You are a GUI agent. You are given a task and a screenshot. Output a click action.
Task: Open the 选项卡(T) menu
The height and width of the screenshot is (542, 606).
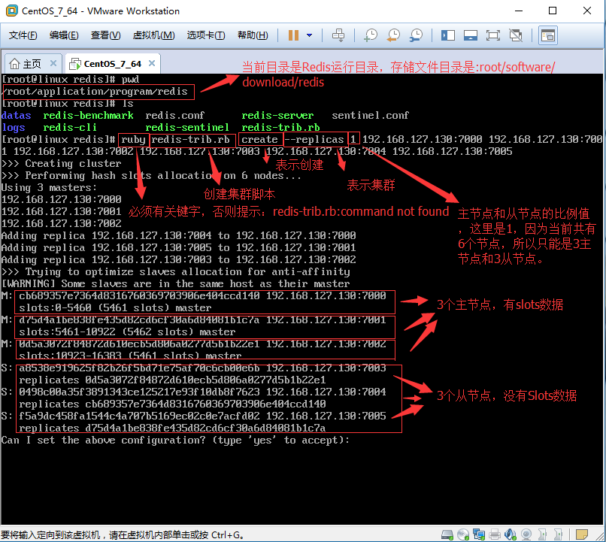[x=206, y=35]
